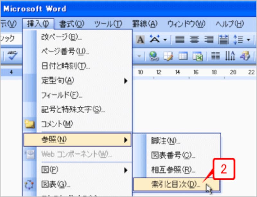Select フィールド(F) menu entry
This screenshot has height=197, width=257.
(x=77, y=95)
